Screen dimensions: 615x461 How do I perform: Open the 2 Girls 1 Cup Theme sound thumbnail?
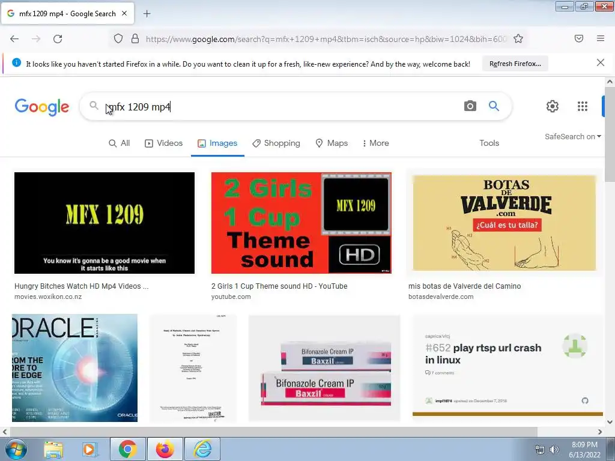click(x=301, y=223)
